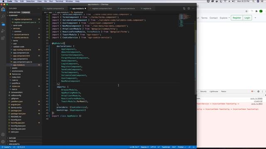
Task: Open errors and warnings count in the status bar
Action: [21, 147]
